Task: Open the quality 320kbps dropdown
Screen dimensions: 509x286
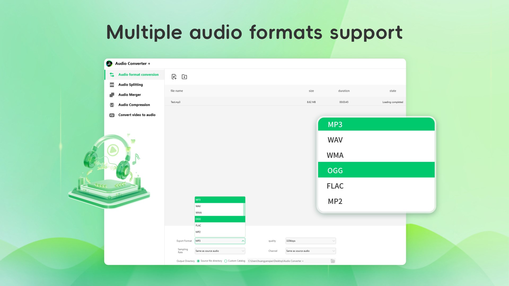Action: [310, 241]
